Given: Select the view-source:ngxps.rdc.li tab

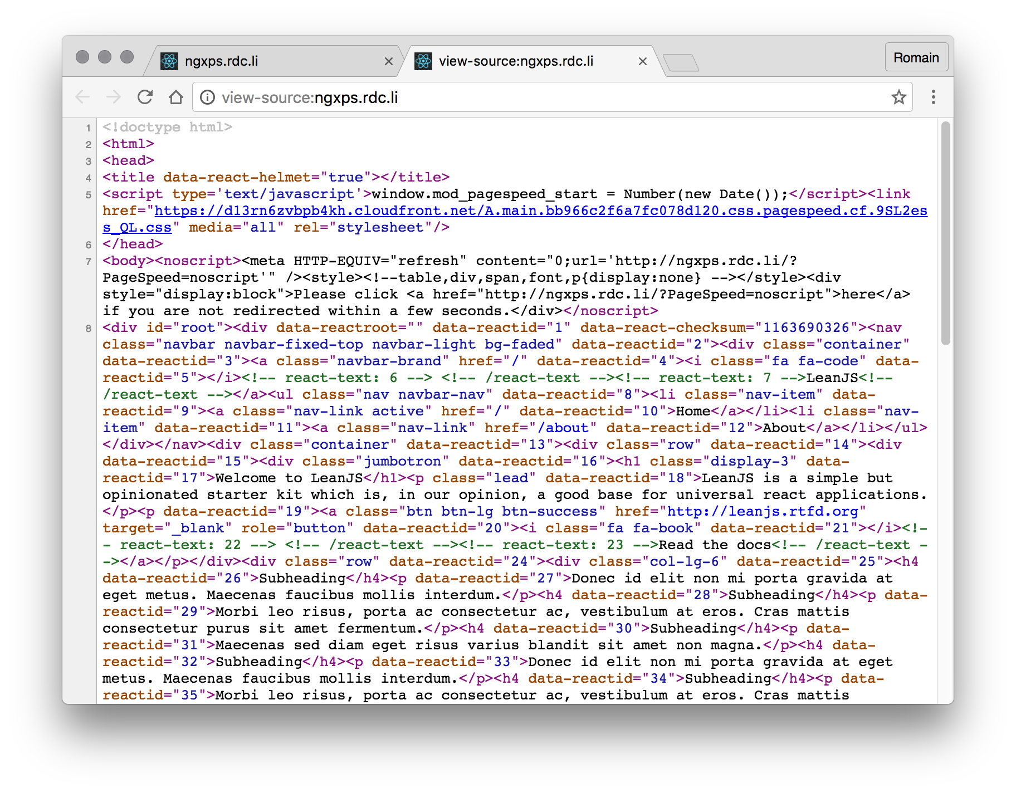Looking at the screenshot, I should (x=515, y=61).
